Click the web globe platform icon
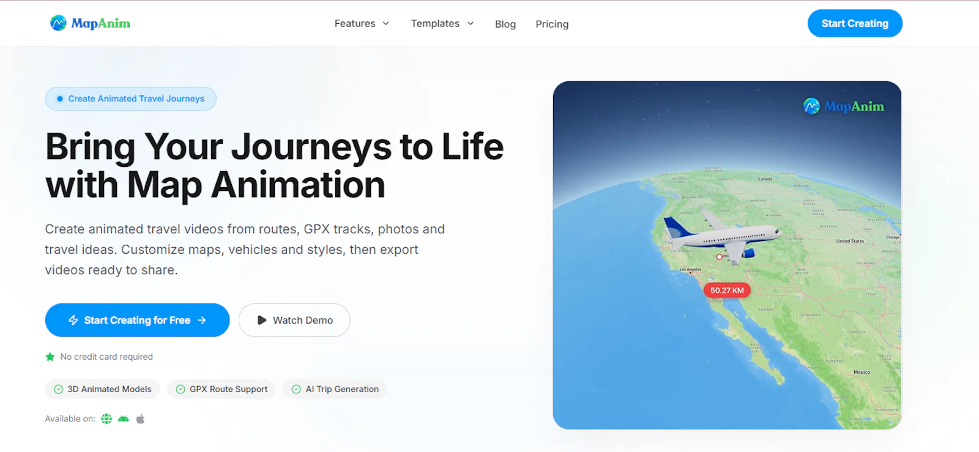 tap(106, 419)
